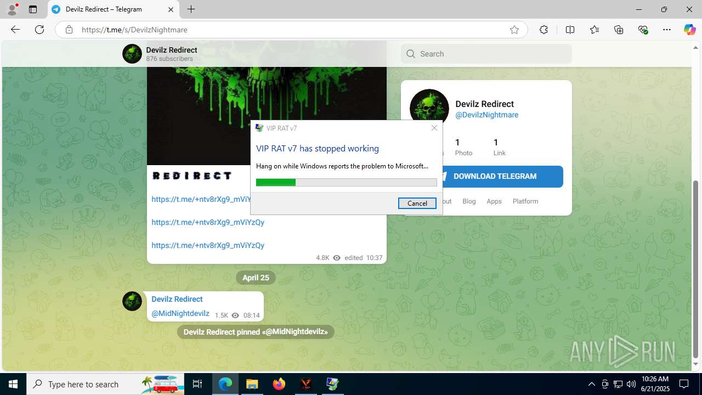702x395 pixels.
Task: Open File Explorer from the taskbar
Action: 252,384
